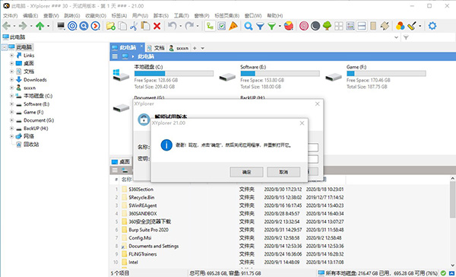Open the tab list dropdown arrow
456x277 pixels.
pyautogui.click(x=203, y=48)
